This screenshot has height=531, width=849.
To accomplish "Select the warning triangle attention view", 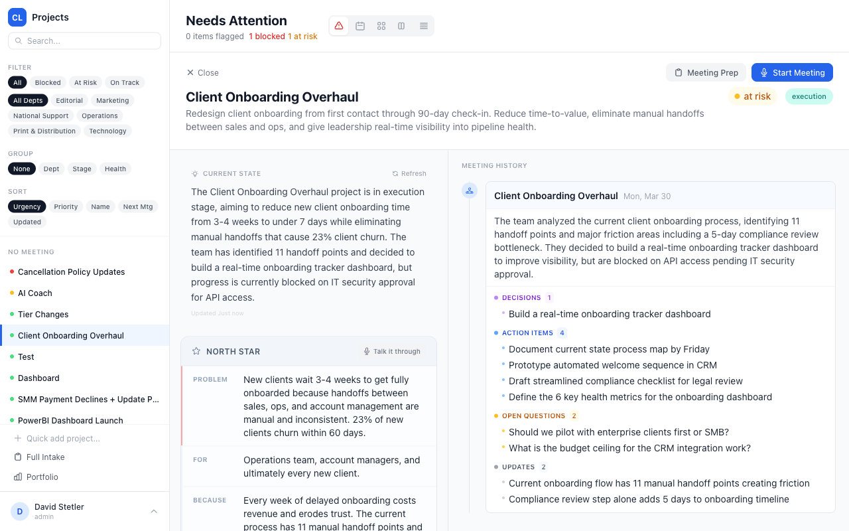I will pyautogui.click(x=339, y=26).
